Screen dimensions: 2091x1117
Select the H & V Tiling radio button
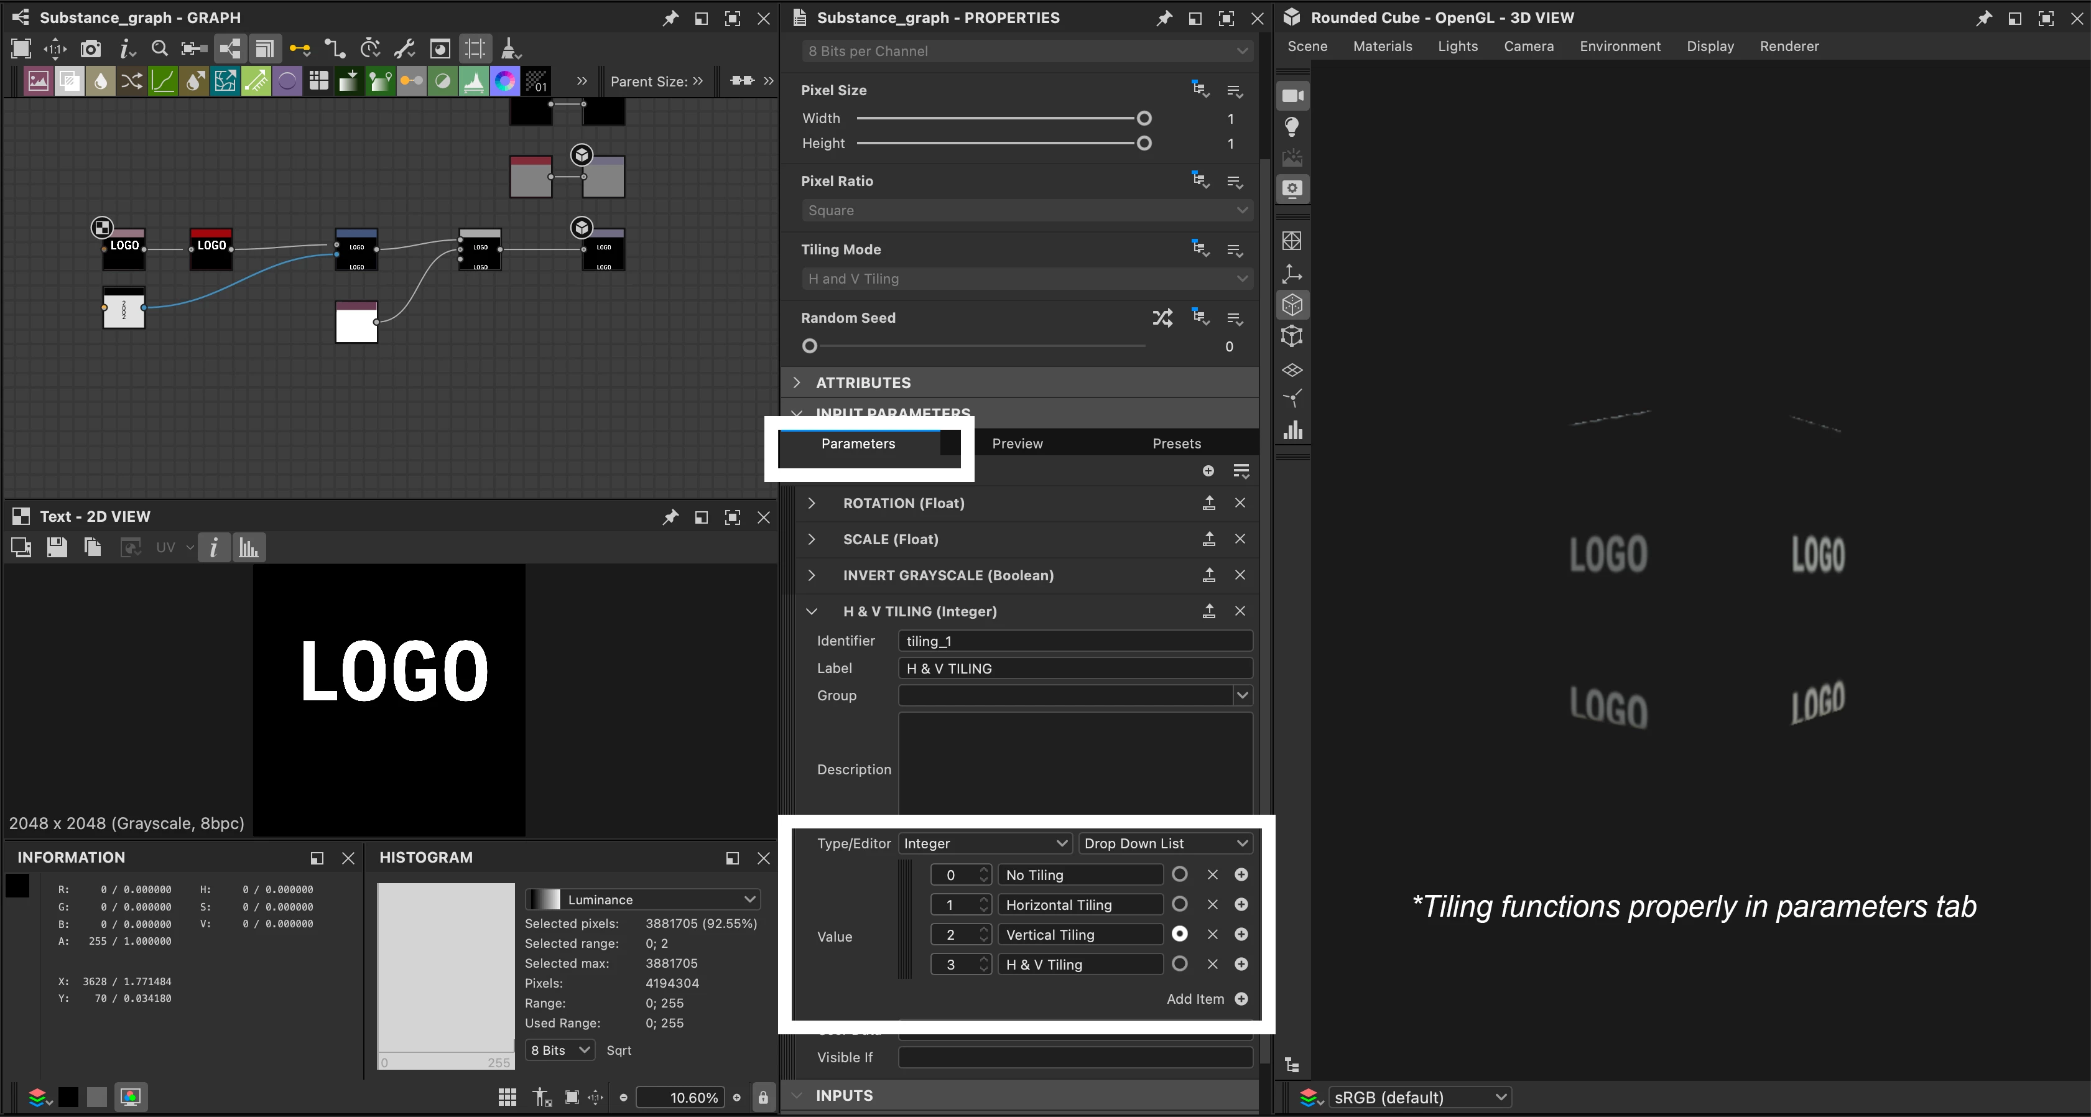click(1179, 963)
